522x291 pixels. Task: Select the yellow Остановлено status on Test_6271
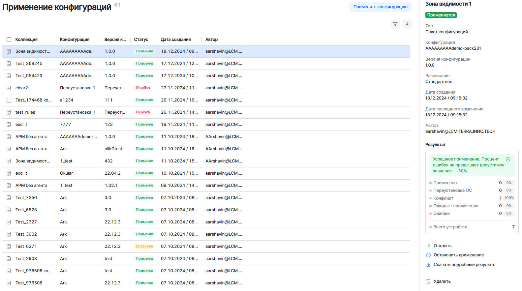click(x=144, y=247)
